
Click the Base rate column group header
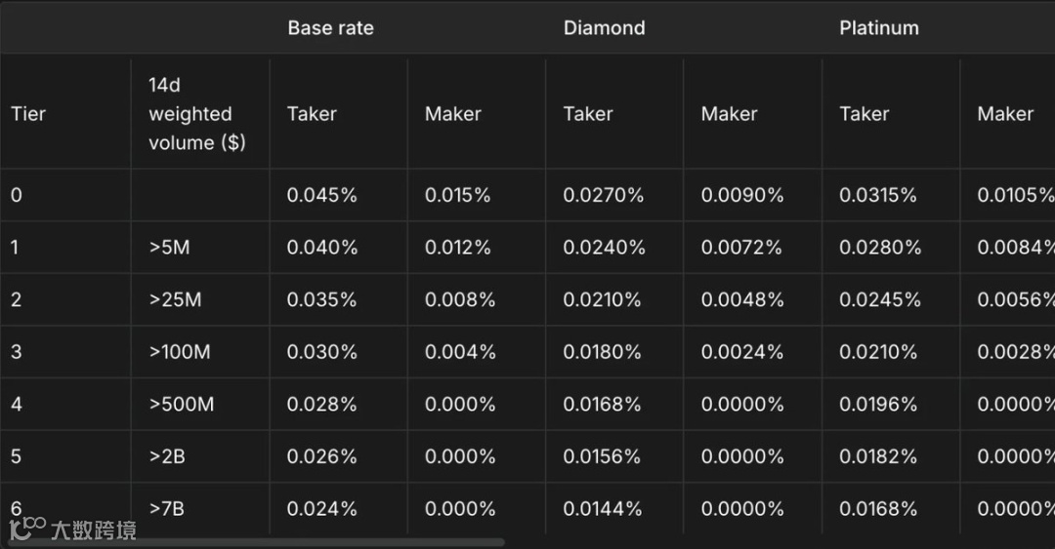[x=330, y=28]
